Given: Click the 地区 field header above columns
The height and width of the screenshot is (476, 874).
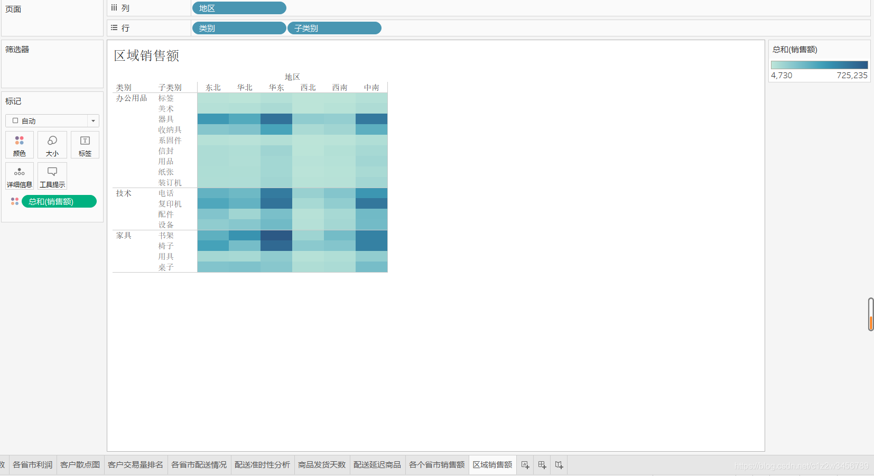Looking at the screenshot, I should (x=292, y=77).
